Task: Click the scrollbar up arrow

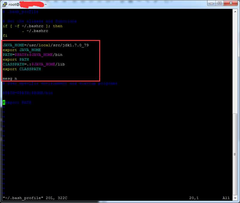Action: click(x=235, y=12)
